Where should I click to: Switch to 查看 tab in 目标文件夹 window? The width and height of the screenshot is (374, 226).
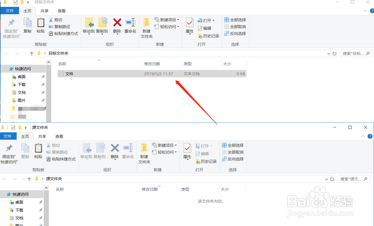(62, 11)
